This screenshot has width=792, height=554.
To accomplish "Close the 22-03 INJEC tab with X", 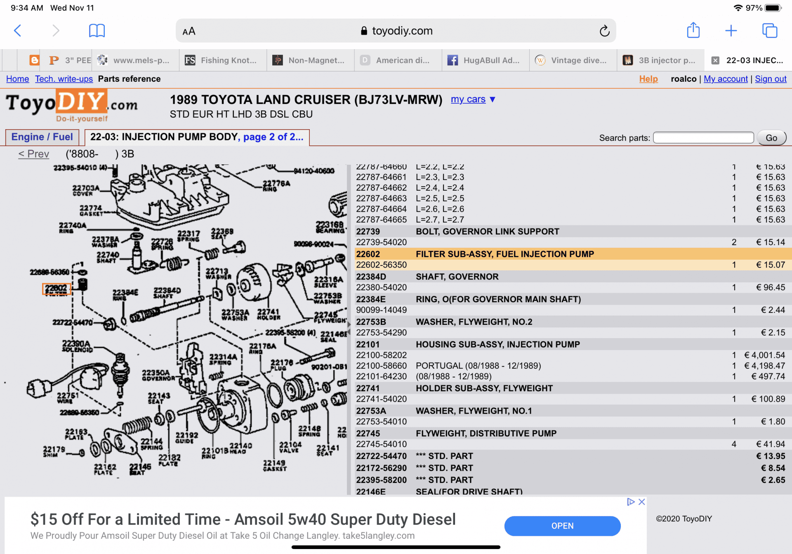I will (716, 60).
